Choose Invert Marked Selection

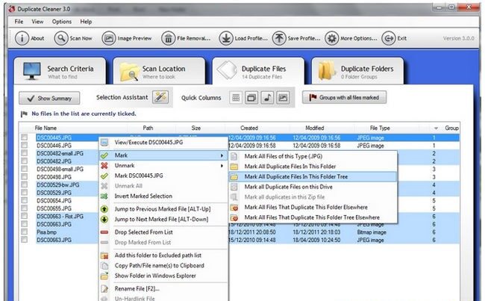163,196
